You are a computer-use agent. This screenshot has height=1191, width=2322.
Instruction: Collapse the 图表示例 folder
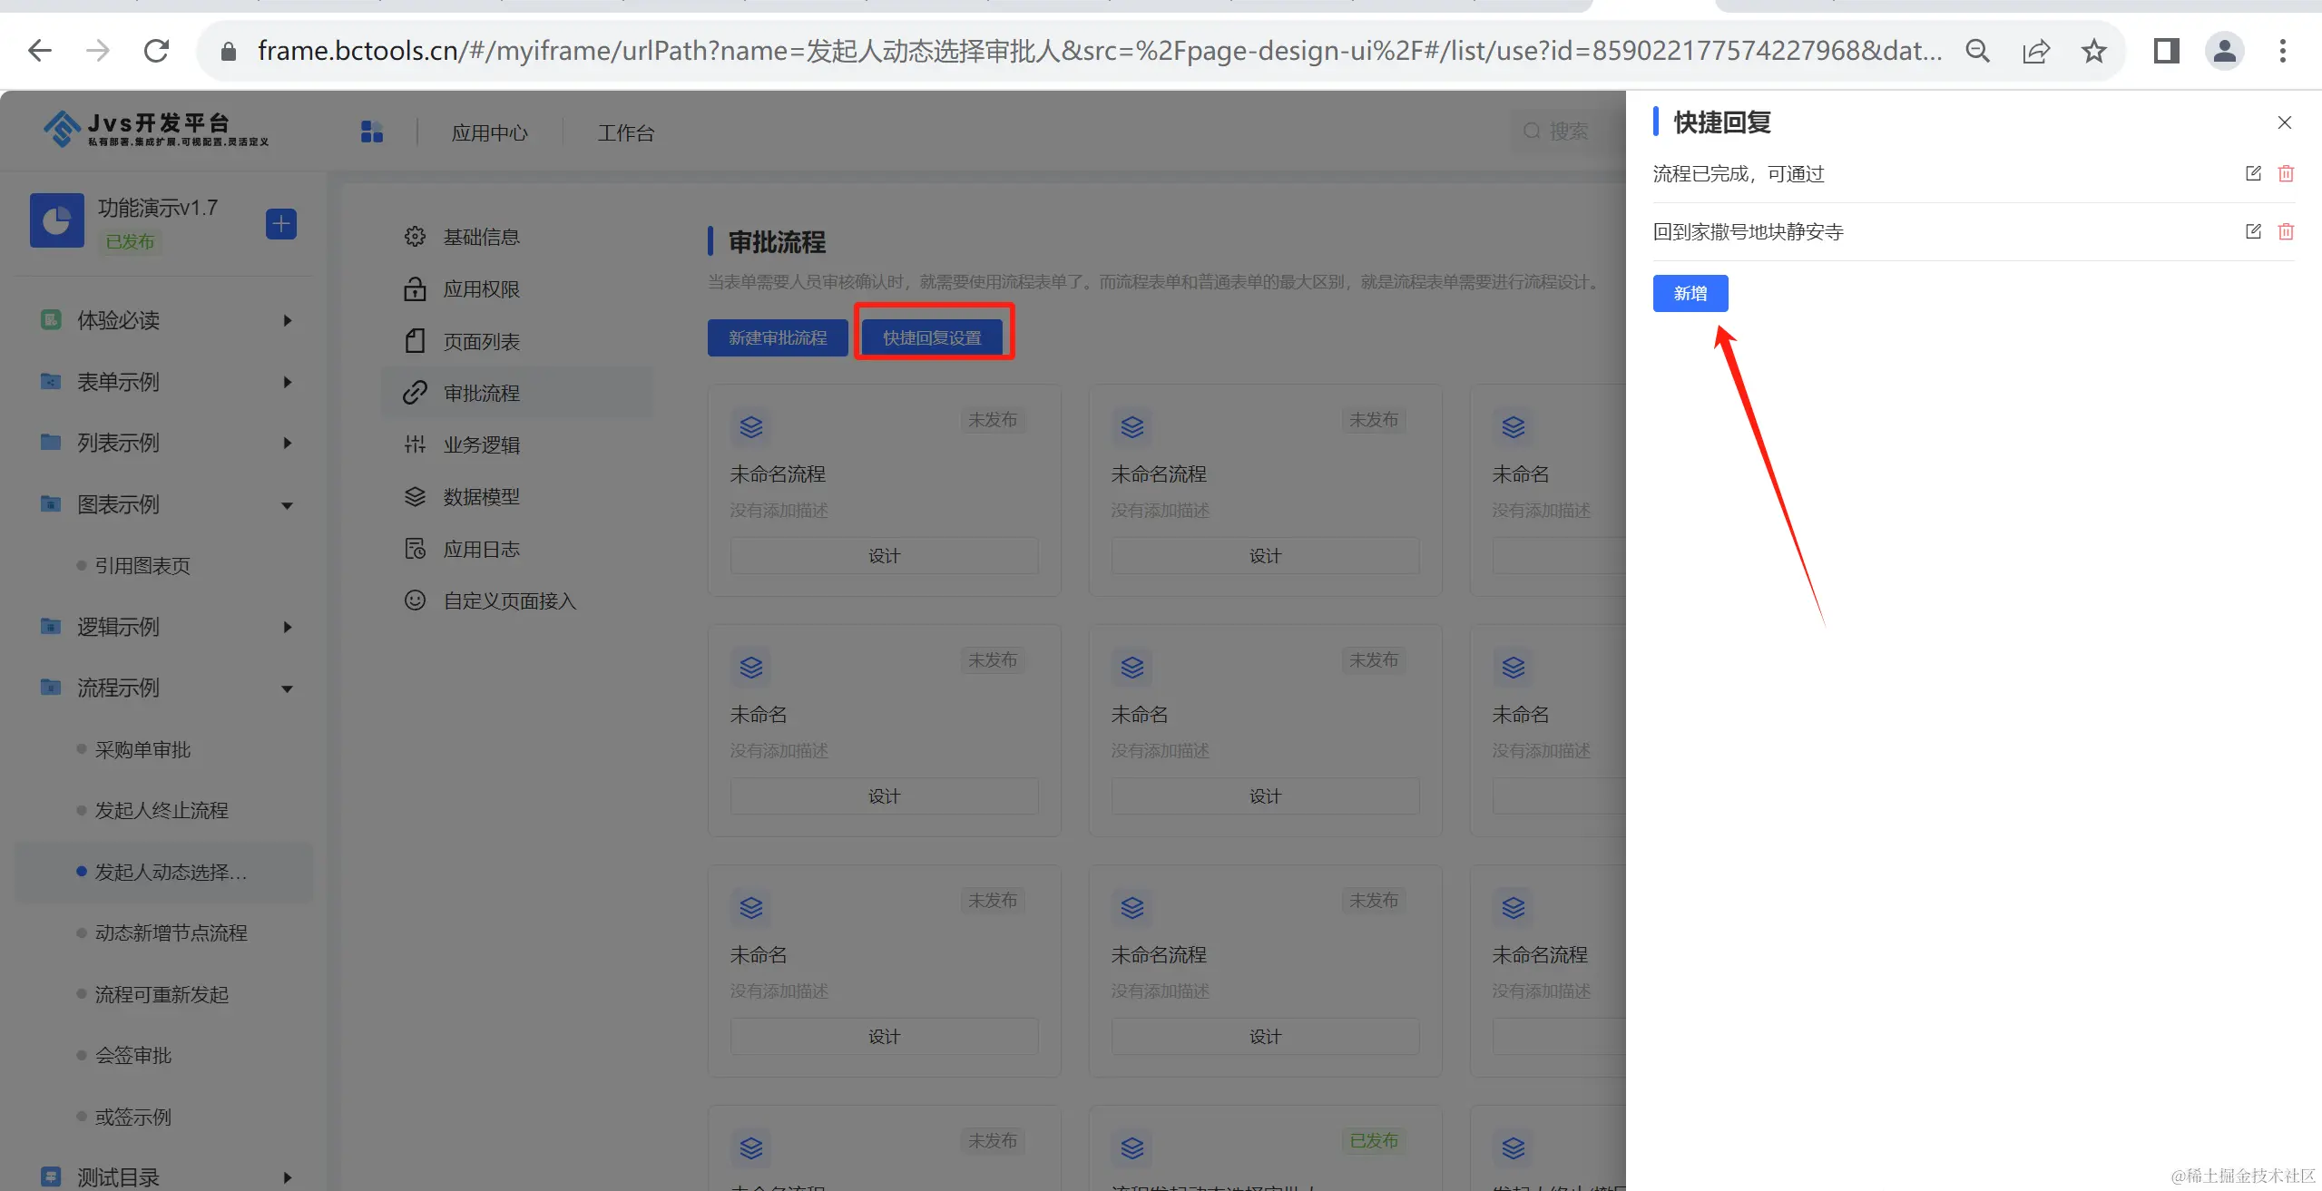point(287,505)
